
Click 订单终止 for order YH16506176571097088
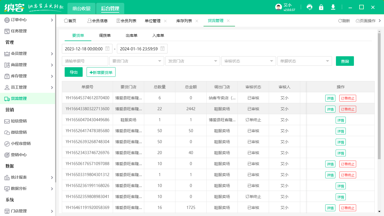pyautogui.click(x=348, y=164)
